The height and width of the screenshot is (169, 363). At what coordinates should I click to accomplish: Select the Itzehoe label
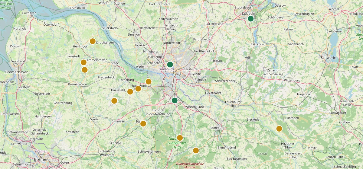(119, 3)
